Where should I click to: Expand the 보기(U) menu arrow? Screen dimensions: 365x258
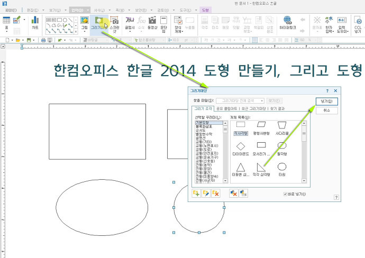click(66, 10)
